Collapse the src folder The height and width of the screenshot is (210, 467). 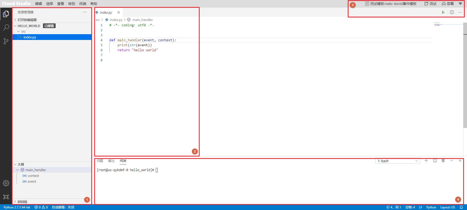(52, 31)
